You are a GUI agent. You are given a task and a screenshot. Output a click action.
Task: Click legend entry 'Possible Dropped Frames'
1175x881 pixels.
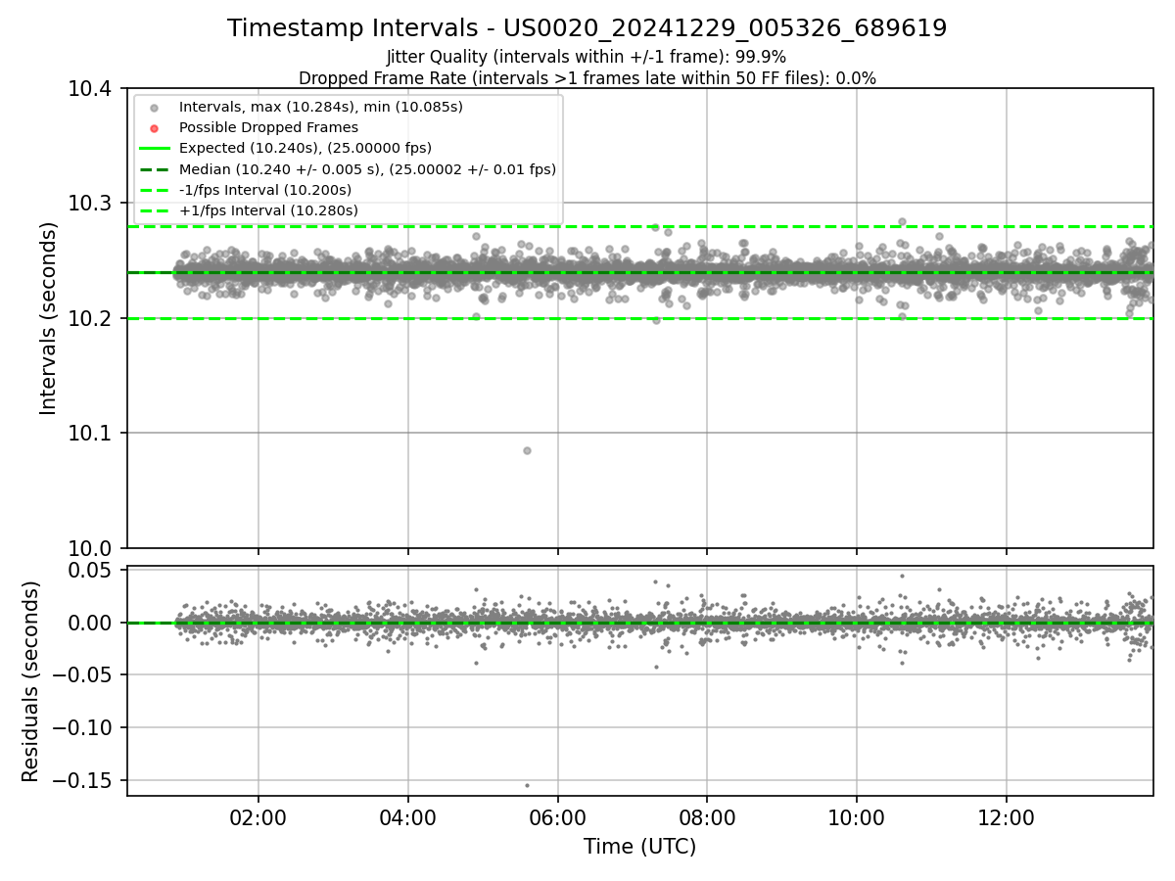[x=268, y=127]
